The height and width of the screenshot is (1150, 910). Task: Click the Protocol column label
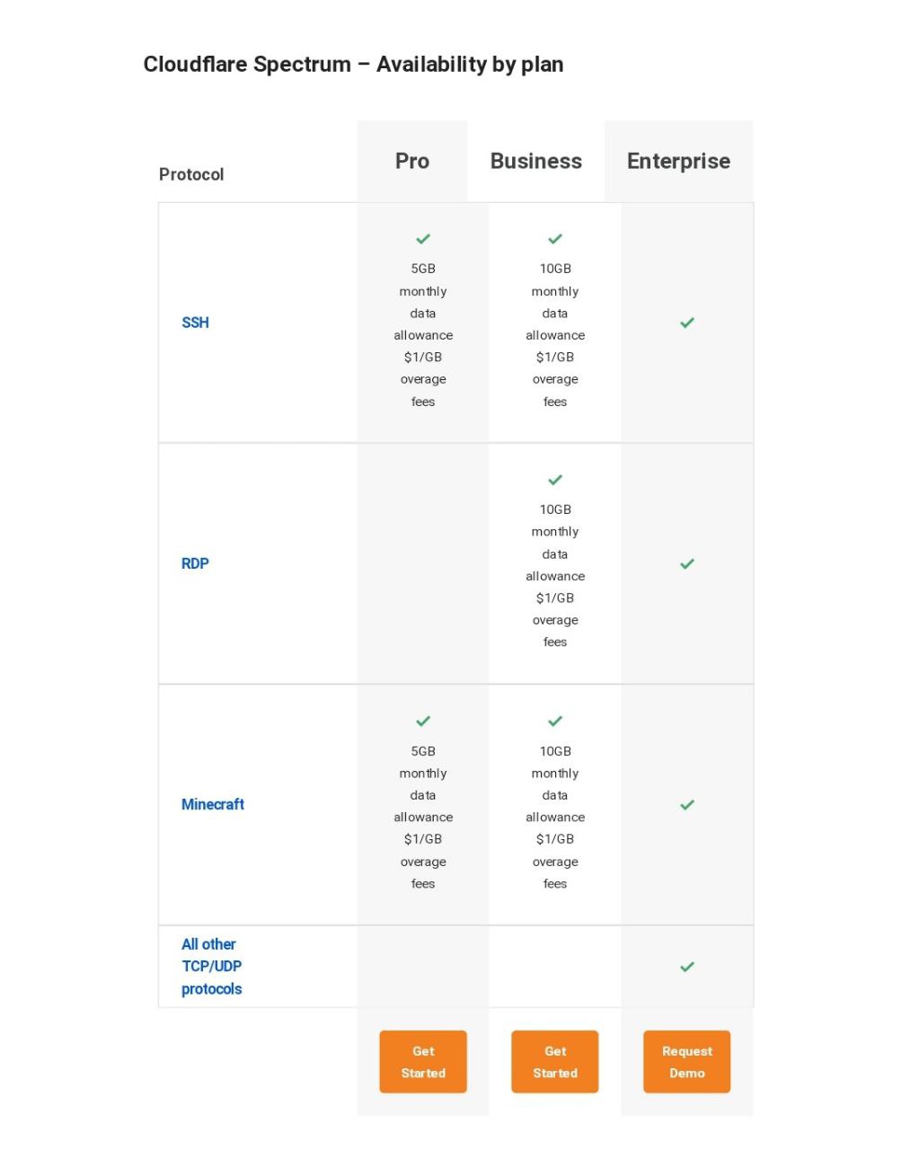click(191, 174)
